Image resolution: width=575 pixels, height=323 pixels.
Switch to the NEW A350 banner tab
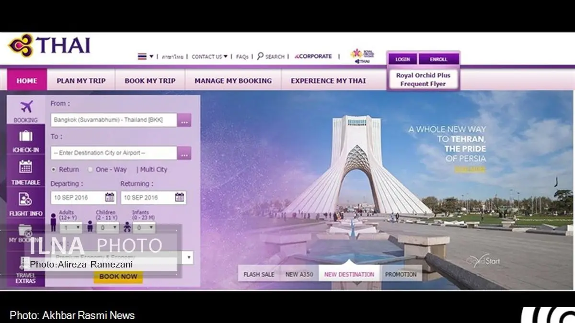[299, 274]
